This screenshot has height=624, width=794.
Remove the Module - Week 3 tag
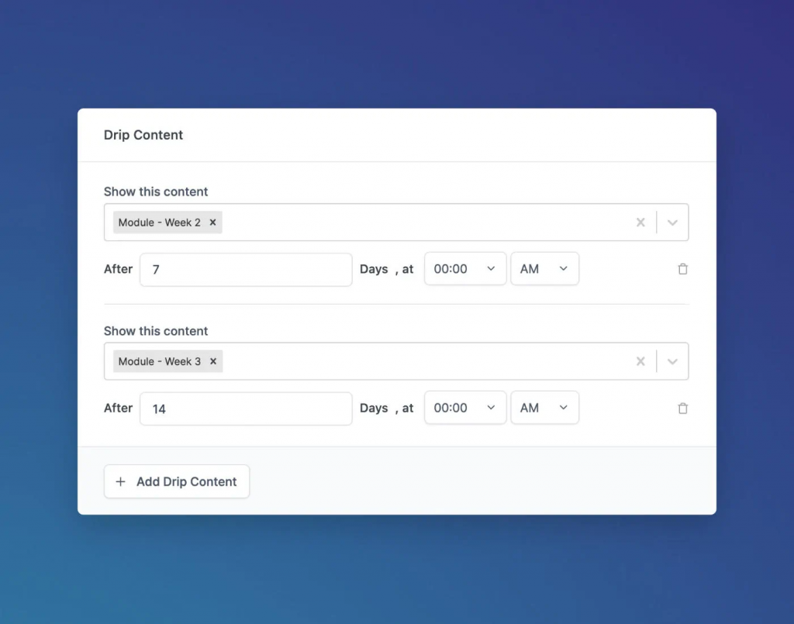[x=212, y=362]
